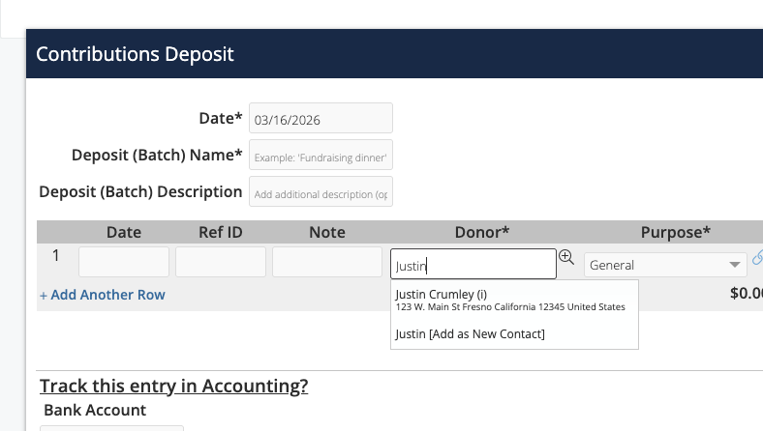
Task: Click the Purpose column header
Action: (x=676, y=232)
